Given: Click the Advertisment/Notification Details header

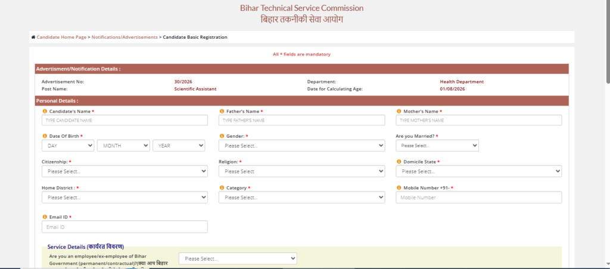Looking at the screenshot, I should point(302,69).
